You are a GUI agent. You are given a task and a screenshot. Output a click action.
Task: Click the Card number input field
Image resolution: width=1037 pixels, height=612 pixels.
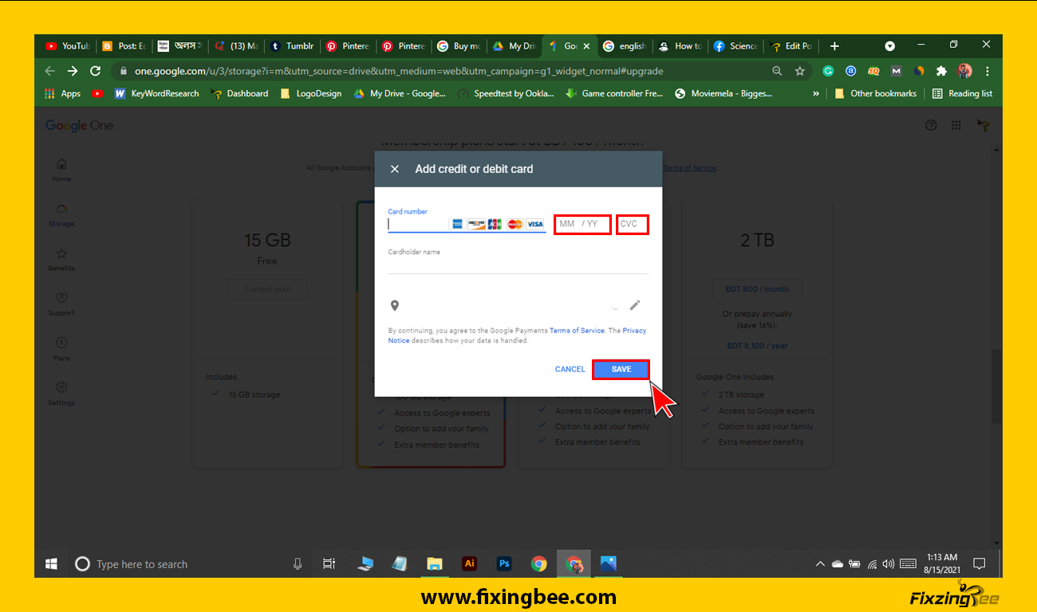pyautogui.click(x=417, y=225)
